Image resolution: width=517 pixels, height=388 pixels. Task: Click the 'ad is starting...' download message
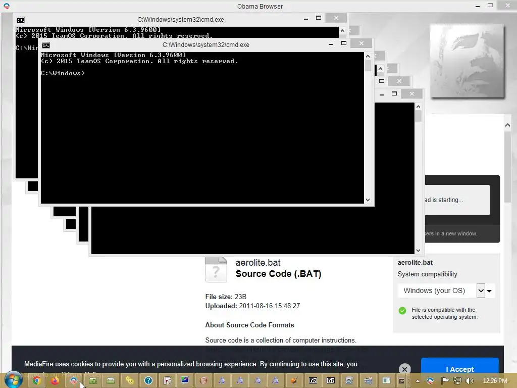click(444, 200)
